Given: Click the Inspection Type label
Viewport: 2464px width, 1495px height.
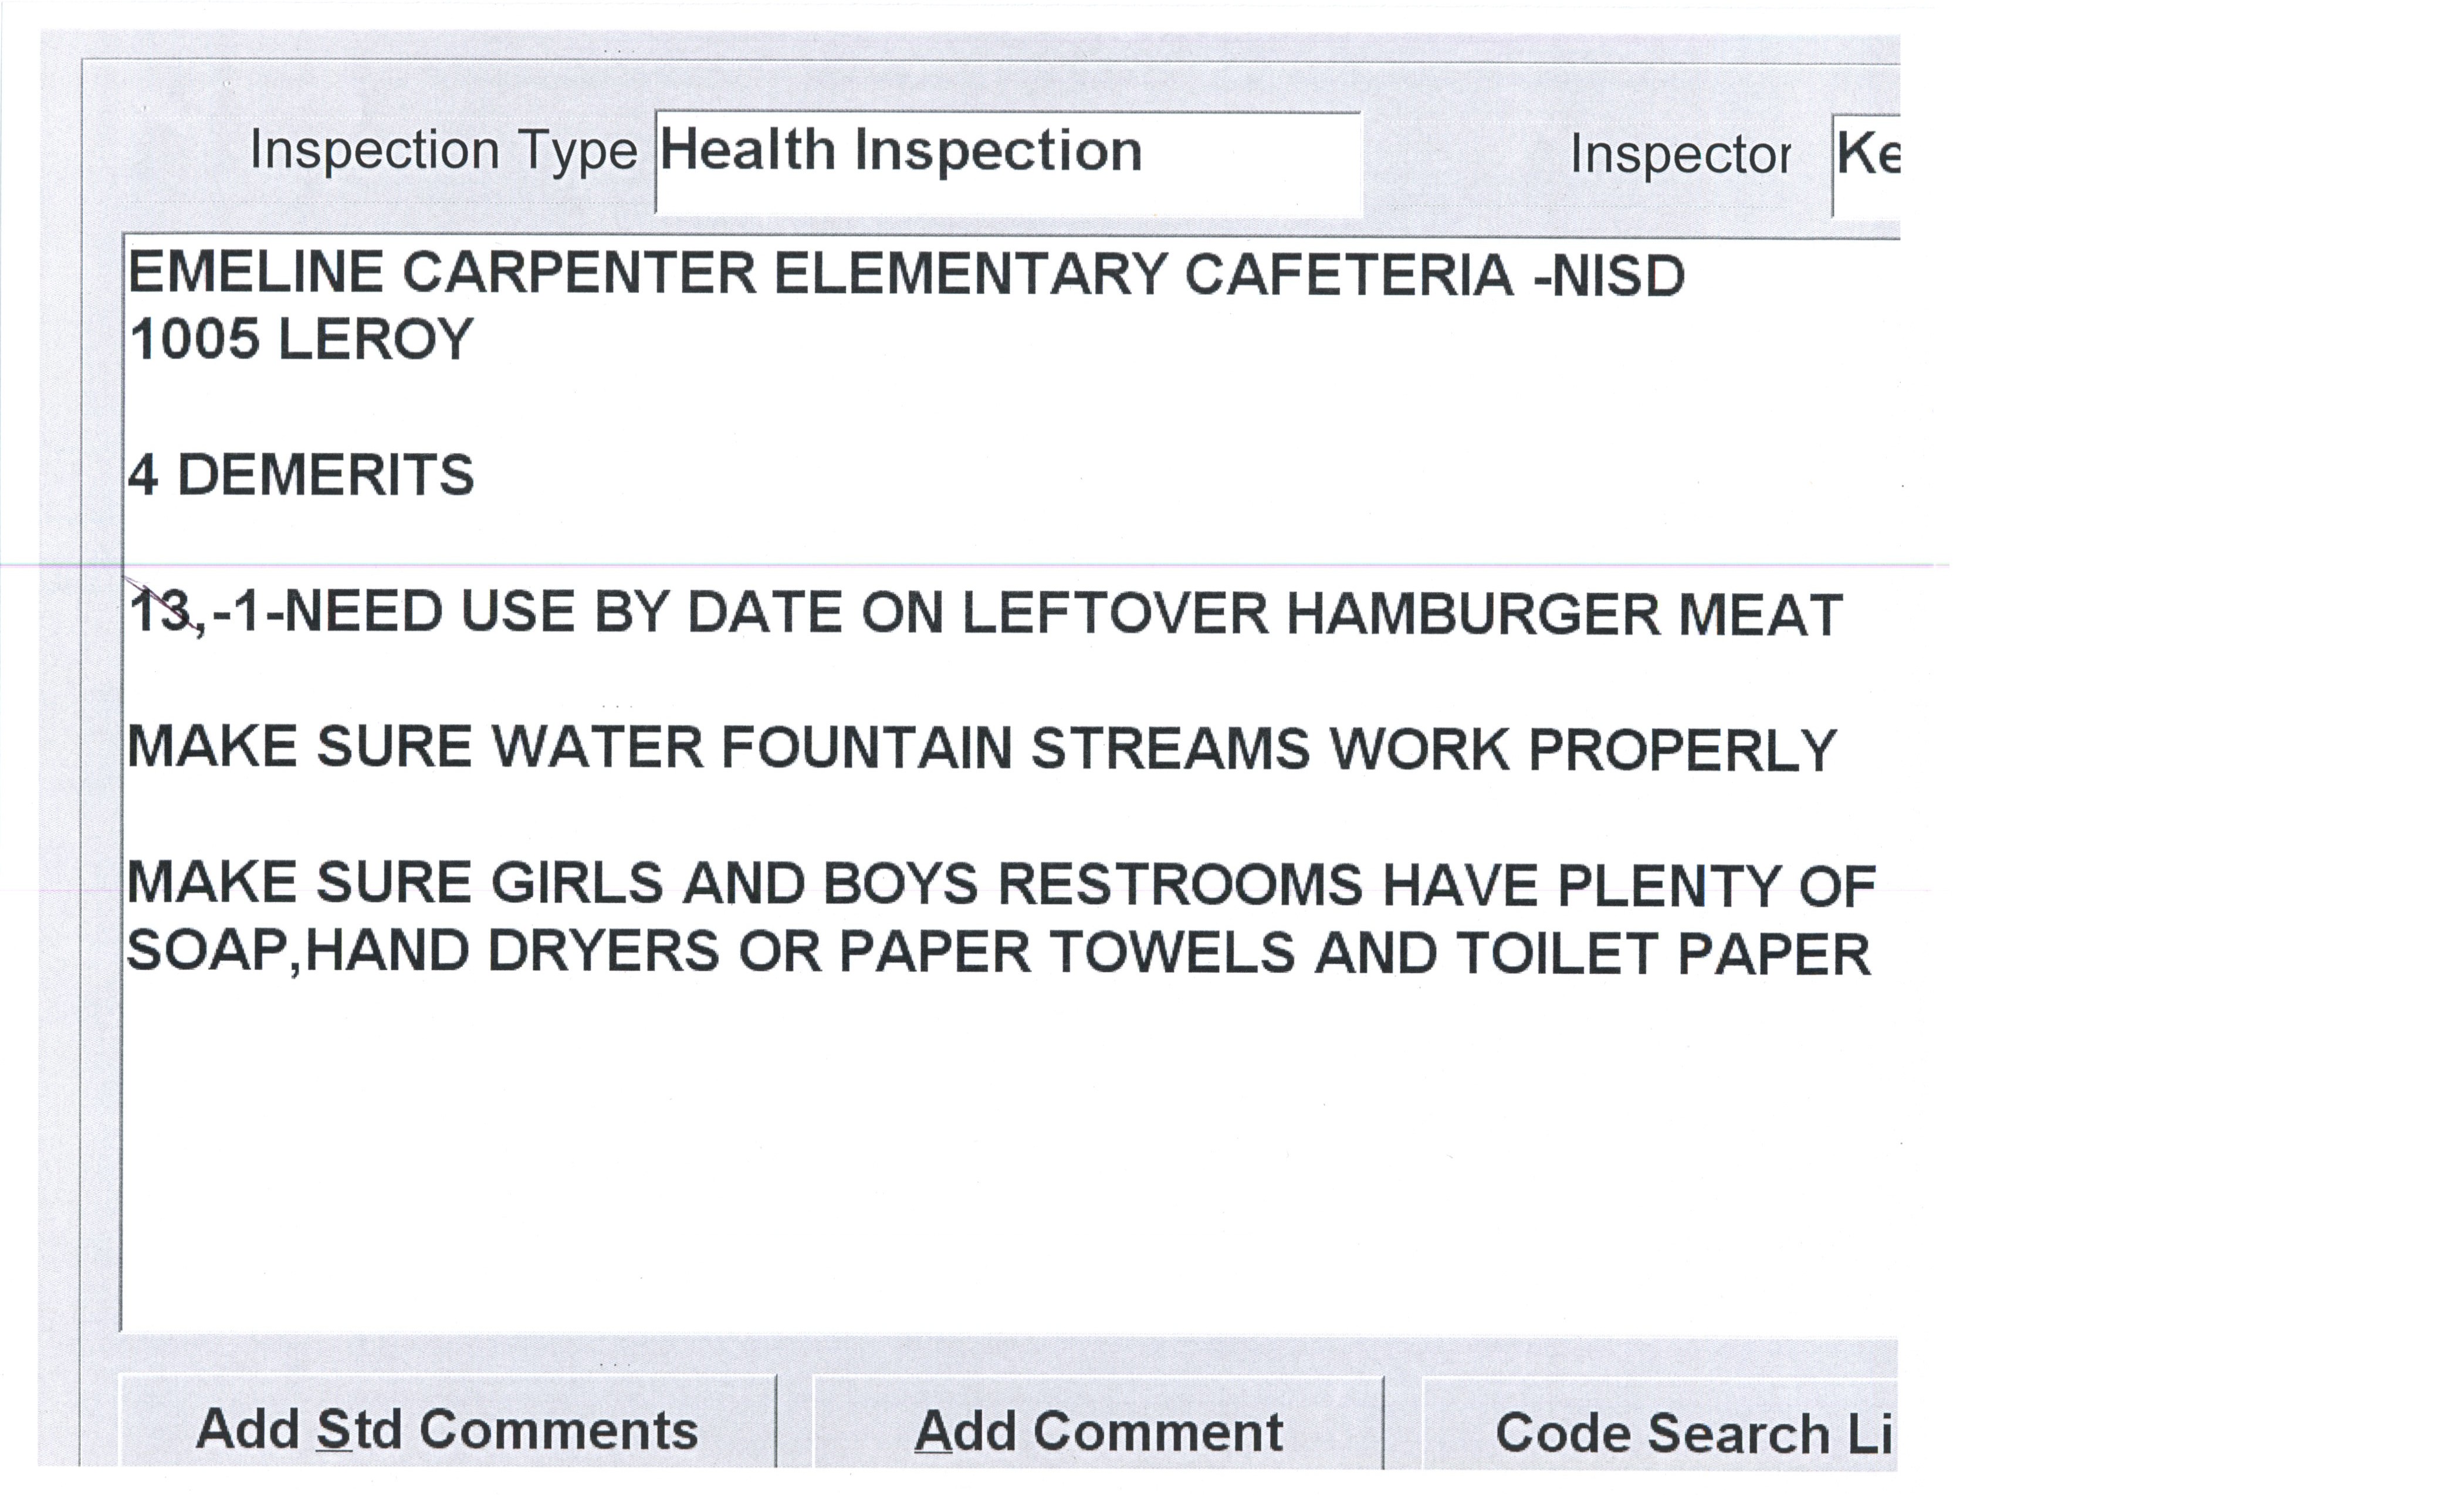Looking at the screenshot, I should click(443, 152).
